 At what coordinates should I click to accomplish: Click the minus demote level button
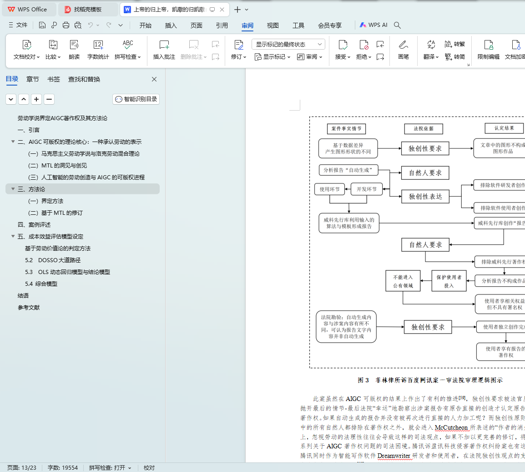point(49,99)
